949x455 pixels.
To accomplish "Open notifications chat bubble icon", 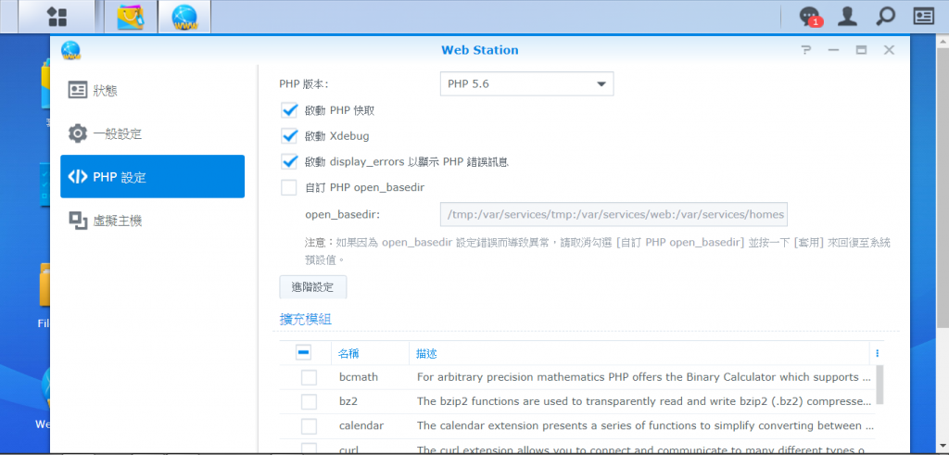I will click(x=810, y=17).
